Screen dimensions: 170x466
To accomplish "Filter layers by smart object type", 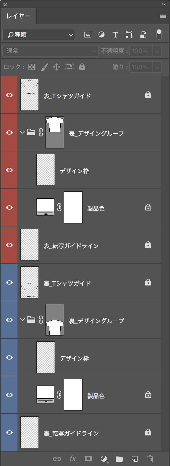I will [143, 35].
